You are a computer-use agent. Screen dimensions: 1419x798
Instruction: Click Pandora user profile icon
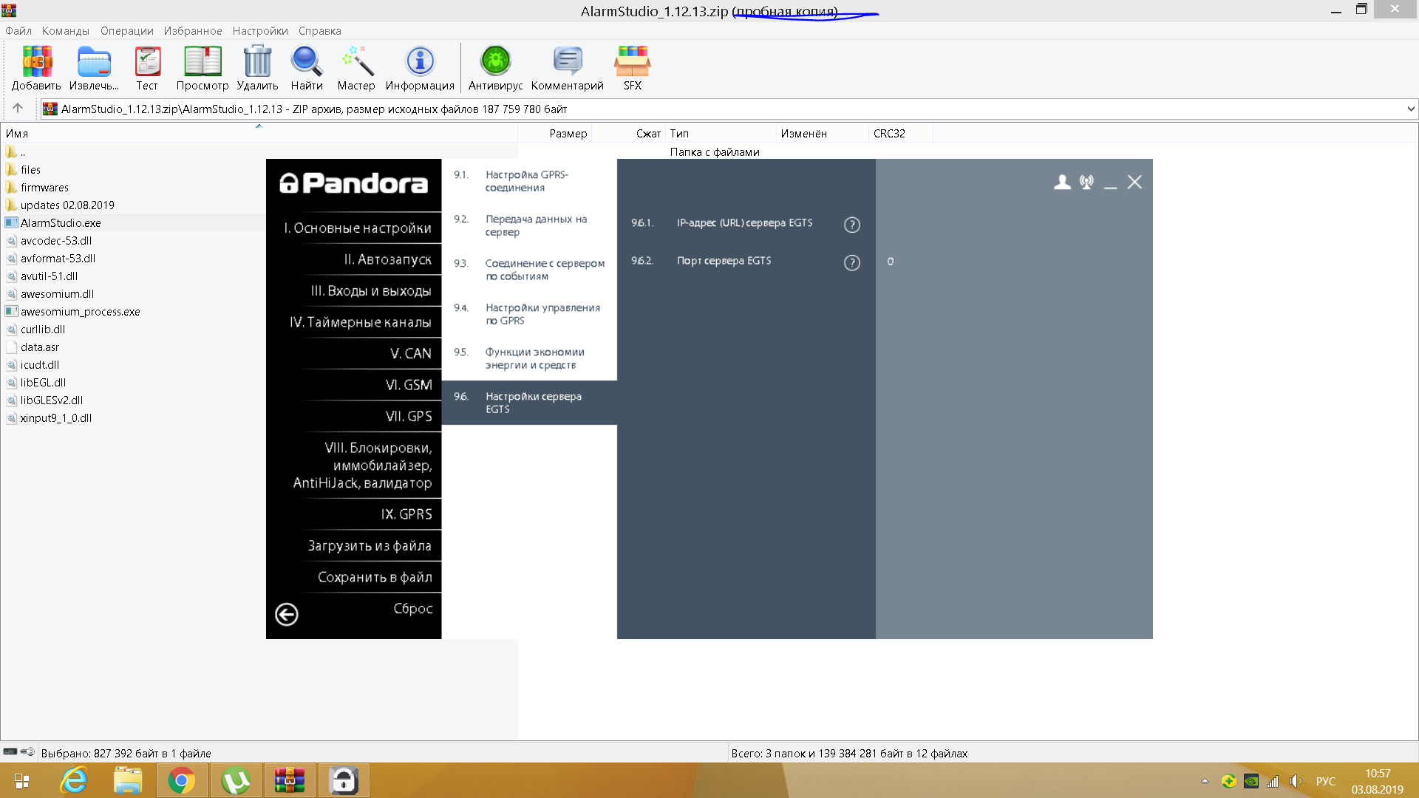pos(1062,182)
